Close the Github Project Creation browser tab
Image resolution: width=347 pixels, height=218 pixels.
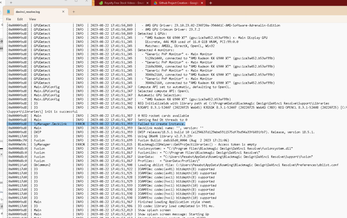202,3
